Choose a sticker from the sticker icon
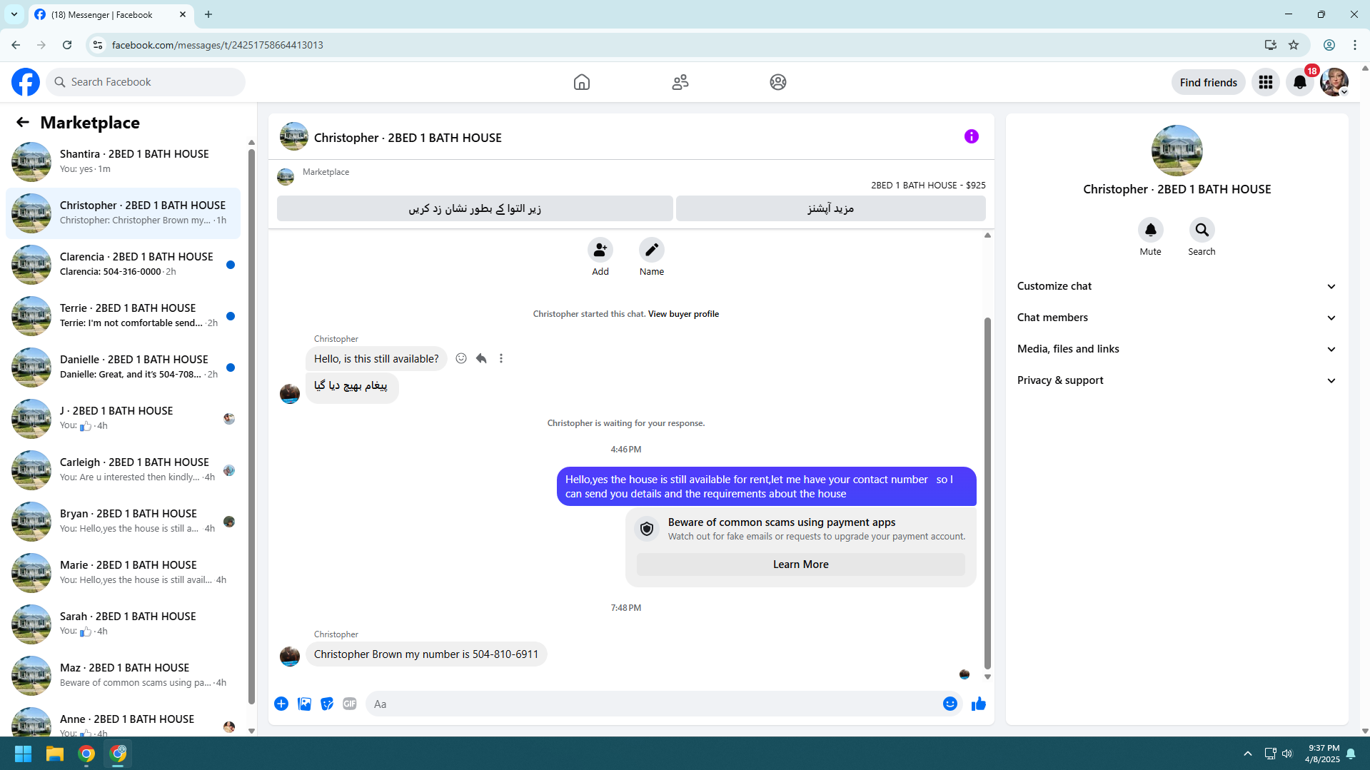This screenshot has height=770, width=1370. pyautogui.click(x=327, y=704)
